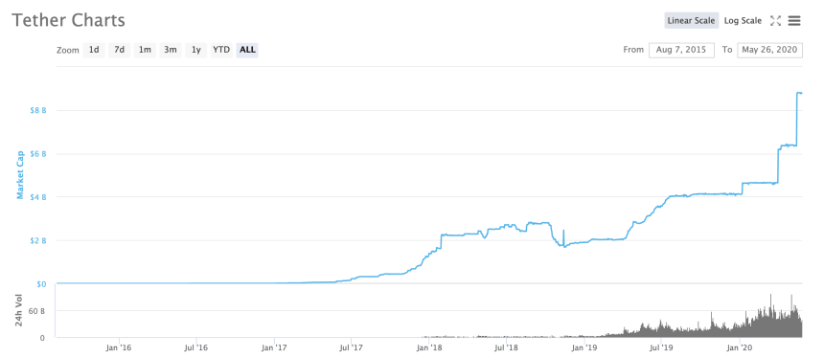Click the Market Cap axis label
Screen dimensions: 824x358
[20, 175]
